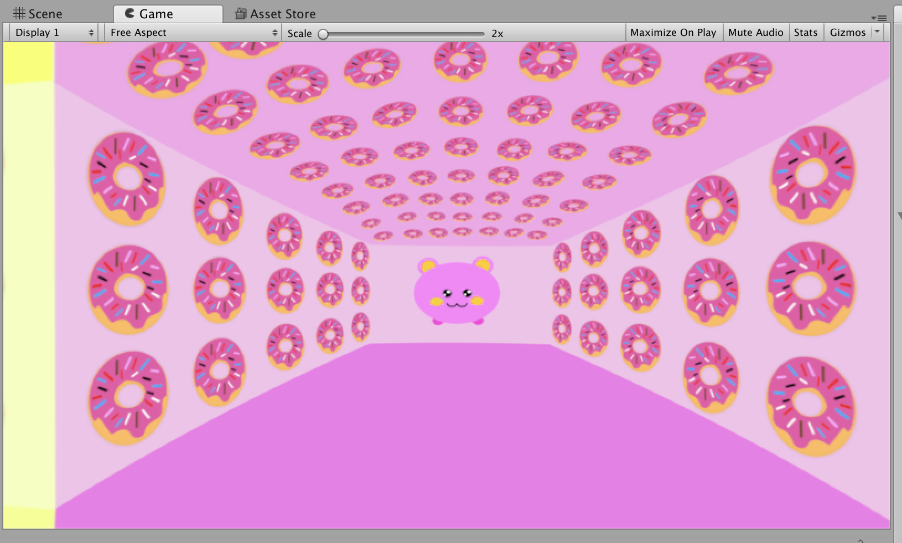
Task: Show the Stats overlay
Action: (806, 33)
